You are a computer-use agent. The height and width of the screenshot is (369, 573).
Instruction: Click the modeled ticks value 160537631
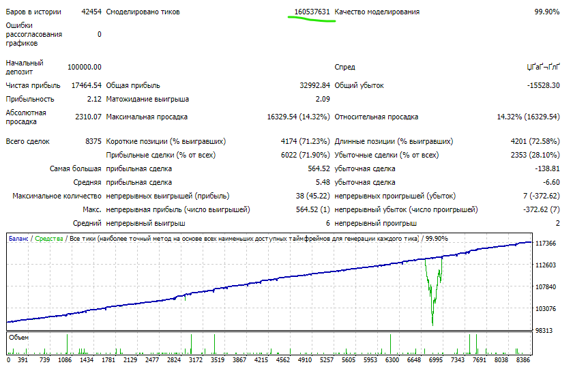[x=312, y=12]
